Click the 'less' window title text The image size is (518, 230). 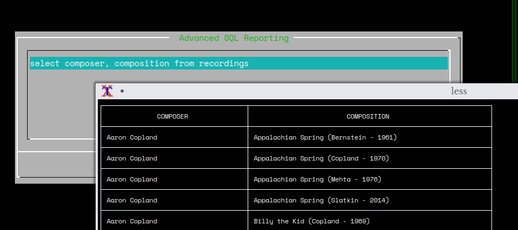point(458,91)
